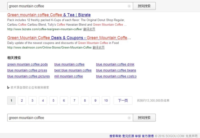The height and width of the screenshot is (138, 200).
Task: Search related: green mountain coffee pods
Action: click(x=27, y=64)
